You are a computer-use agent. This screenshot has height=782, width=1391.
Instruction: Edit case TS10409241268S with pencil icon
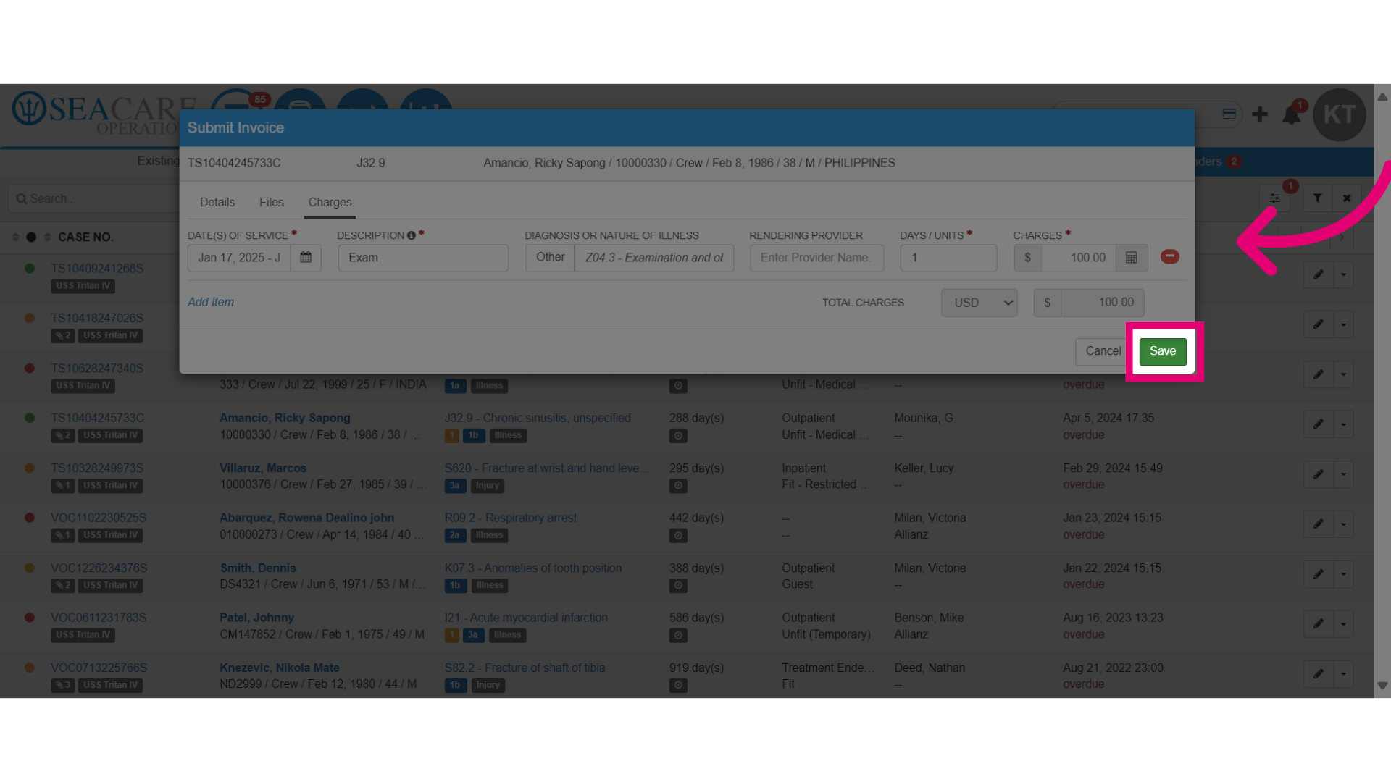1319,274
